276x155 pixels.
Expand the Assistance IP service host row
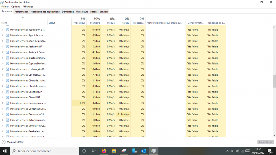(2, 47)
